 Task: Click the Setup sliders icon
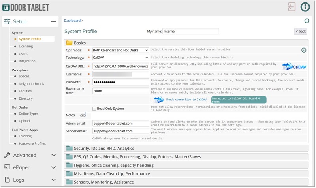[x=7, y=21]
